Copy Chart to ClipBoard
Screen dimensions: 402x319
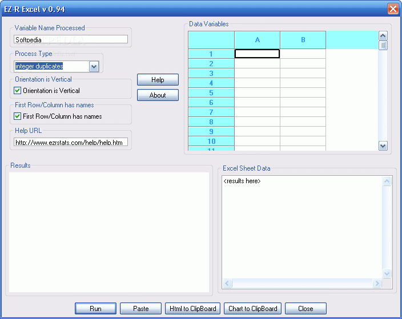tap(252, 308)
